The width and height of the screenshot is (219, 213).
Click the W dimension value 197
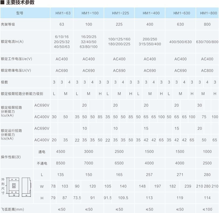[x=158, y=186]
